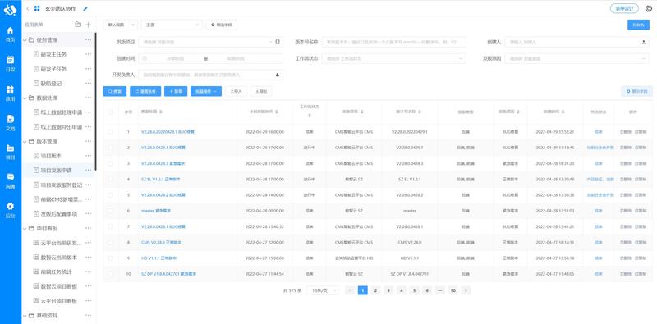Open the 批量操作 dropdown button

tap(206, 91)
